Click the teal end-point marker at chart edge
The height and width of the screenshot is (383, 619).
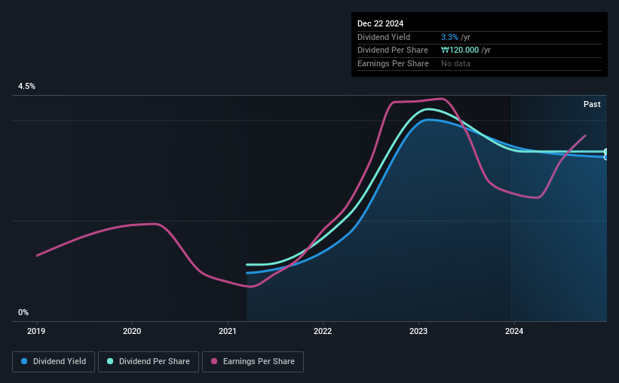606,152
